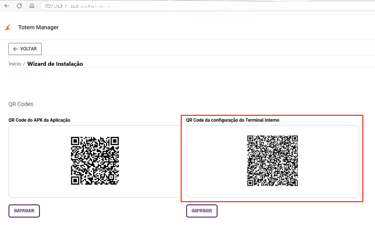375x251 pixels.
Task: Select the QR Codes section heading
Action: coord(21,104)
